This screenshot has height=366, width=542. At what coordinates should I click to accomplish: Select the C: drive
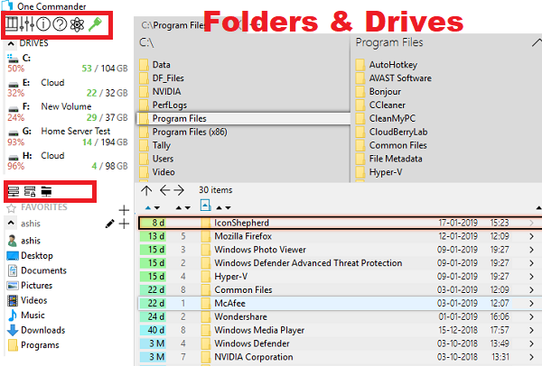tap(68, 63)
